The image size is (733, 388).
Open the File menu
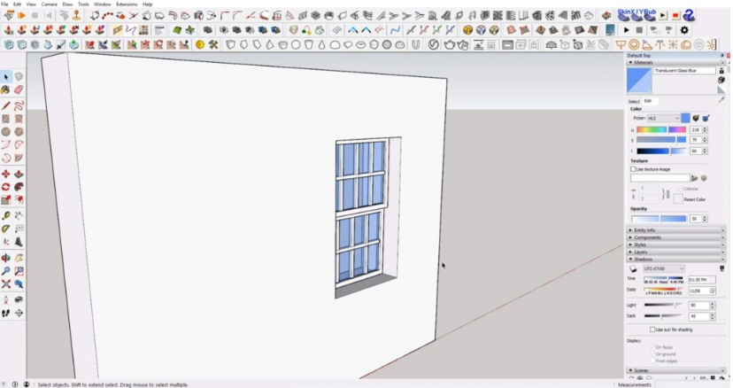point(4,4)
